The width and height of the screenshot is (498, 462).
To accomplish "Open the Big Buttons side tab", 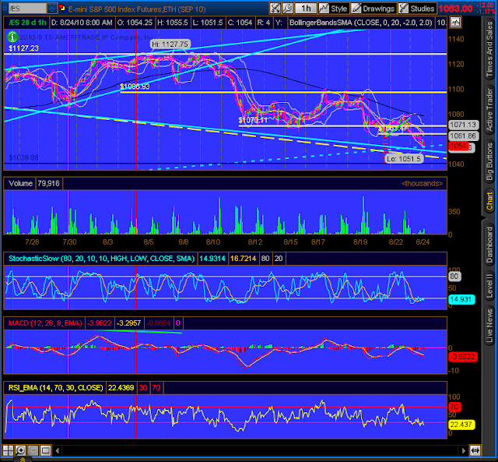I will click(x=489, y=162).
